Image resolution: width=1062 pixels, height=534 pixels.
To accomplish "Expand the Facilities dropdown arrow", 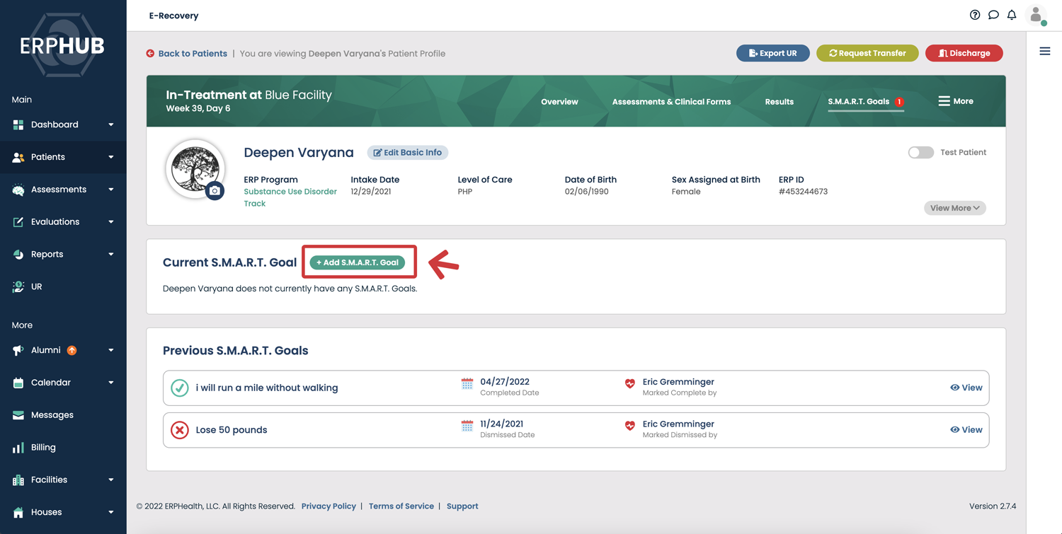I will tap(111, 480).
